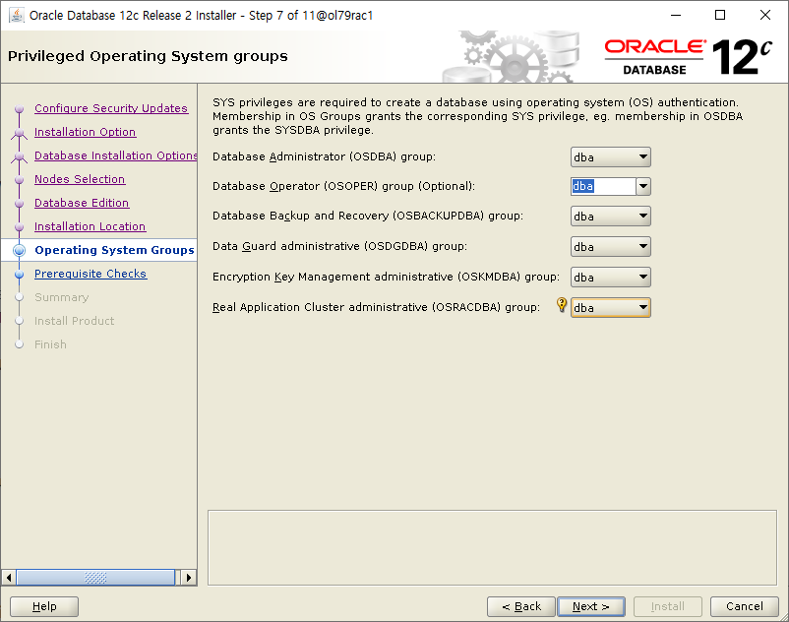
Task: Go to Database Edition step
Action: (82, 203)
